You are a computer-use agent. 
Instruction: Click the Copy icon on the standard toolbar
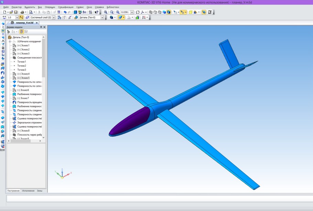(x=44, y=13)
